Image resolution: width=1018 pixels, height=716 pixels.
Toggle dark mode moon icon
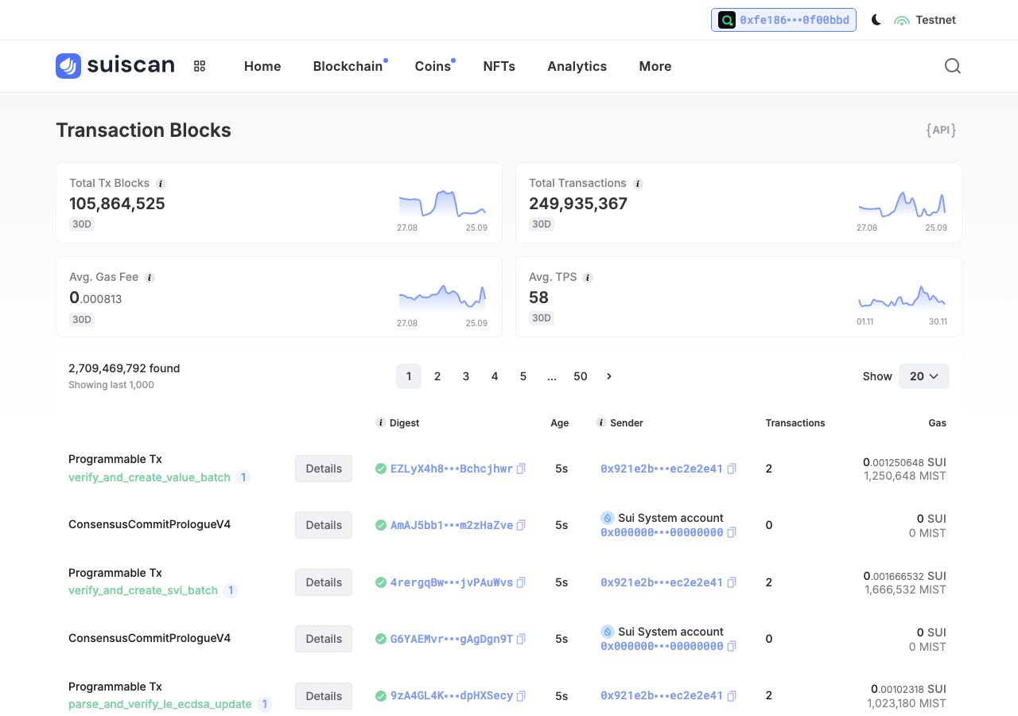point(876,20)
